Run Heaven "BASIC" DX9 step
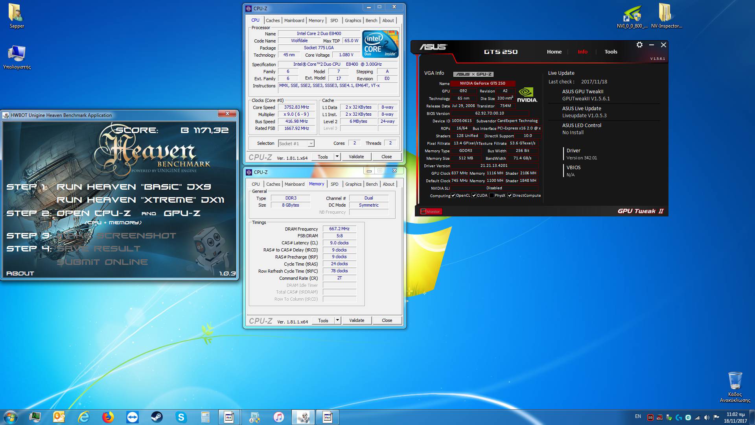The image size is (755, 425). 134,187
